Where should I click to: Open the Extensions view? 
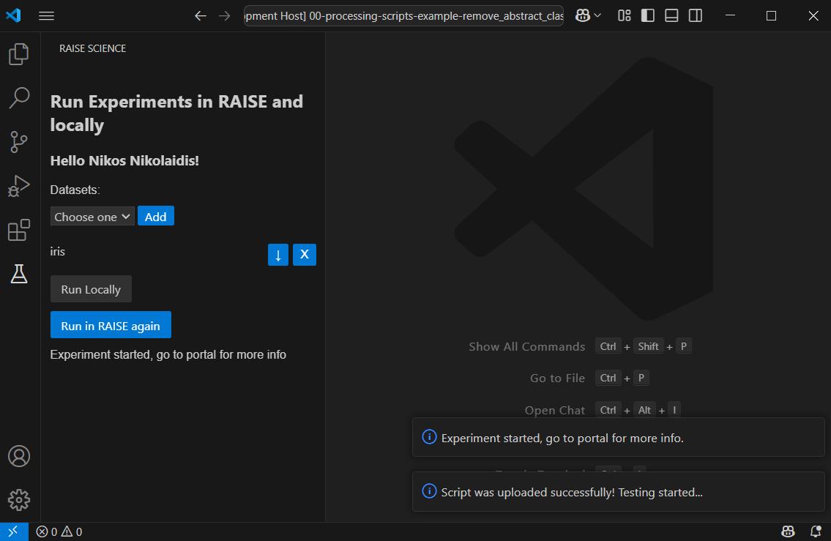pyautogui.click(x=19, y=230)
